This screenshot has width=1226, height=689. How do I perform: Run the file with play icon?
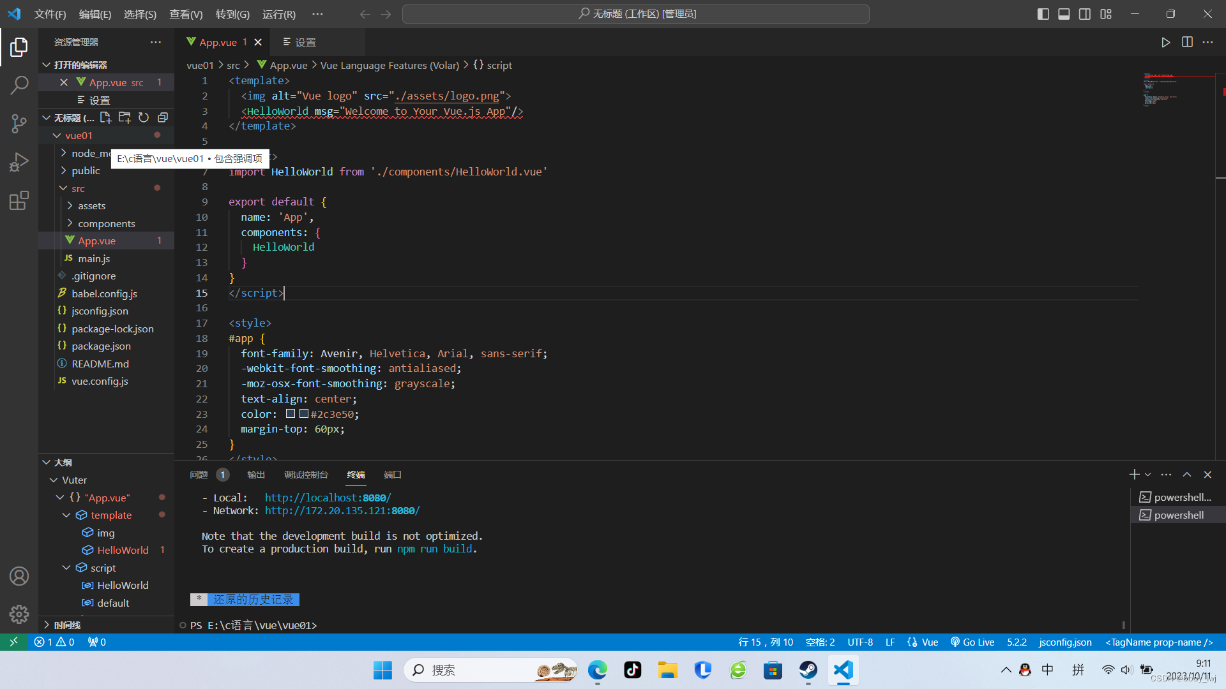[x=1165, y=42]
